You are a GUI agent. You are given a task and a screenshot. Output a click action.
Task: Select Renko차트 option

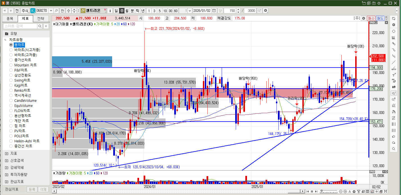coord(11,90)
